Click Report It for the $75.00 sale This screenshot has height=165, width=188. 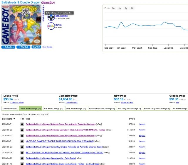tap(142, 124)
